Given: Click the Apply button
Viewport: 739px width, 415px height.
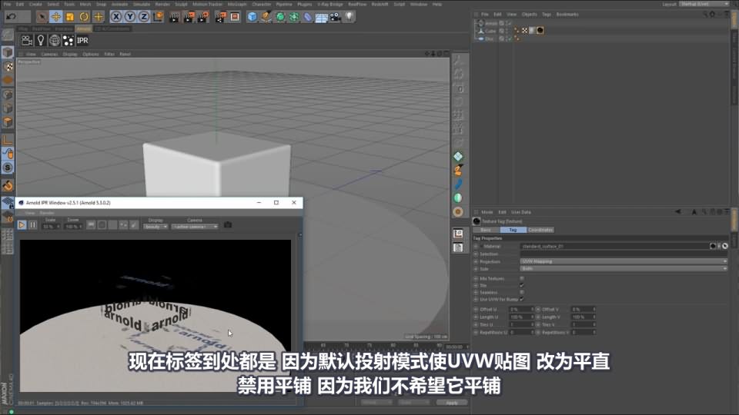Looking at the screenshot, I should tap(452, 403).
